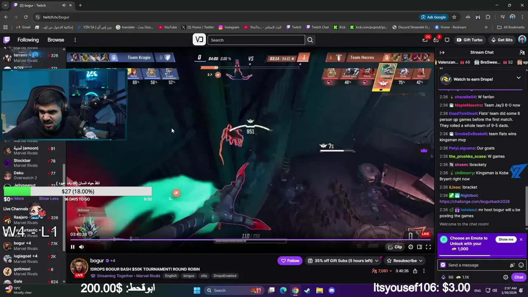Create a clip with Clip button

click(x=395, y=247)
